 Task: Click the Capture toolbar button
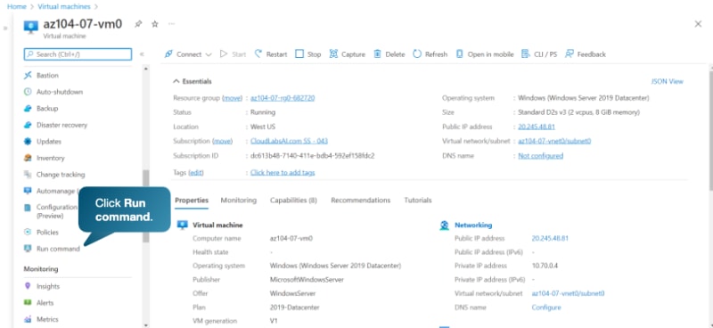tap(347, 54)
